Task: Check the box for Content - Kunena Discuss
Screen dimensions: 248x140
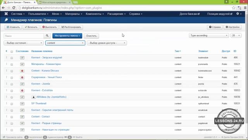Action: coord(12,71)
